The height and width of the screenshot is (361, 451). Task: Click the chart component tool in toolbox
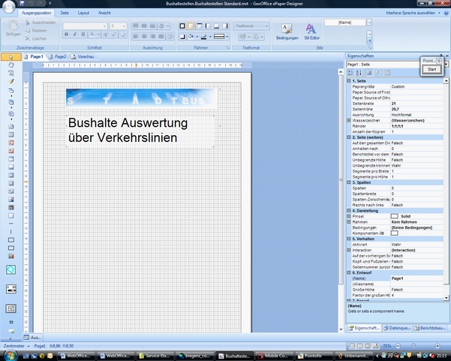[x=11, y=256]
